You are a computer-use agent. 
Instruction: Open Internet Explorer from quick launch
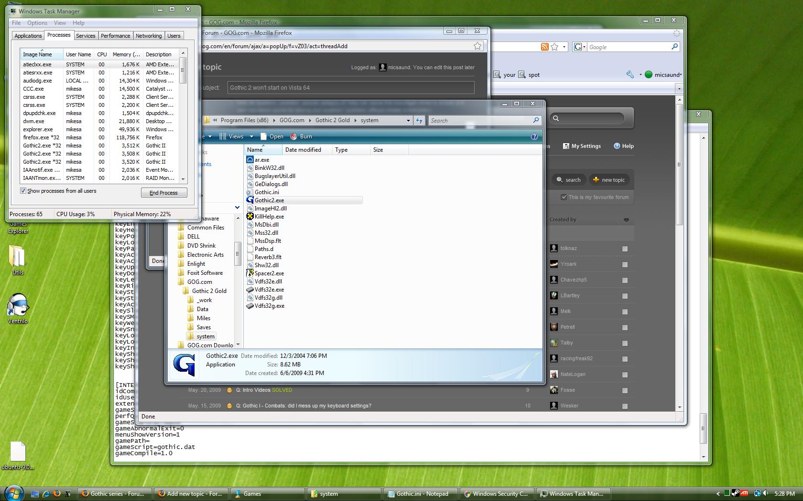[46, 494]
